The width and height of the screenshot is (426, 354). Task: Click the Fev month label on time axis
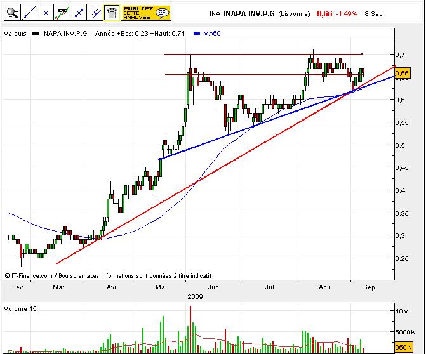coord(18,287)
